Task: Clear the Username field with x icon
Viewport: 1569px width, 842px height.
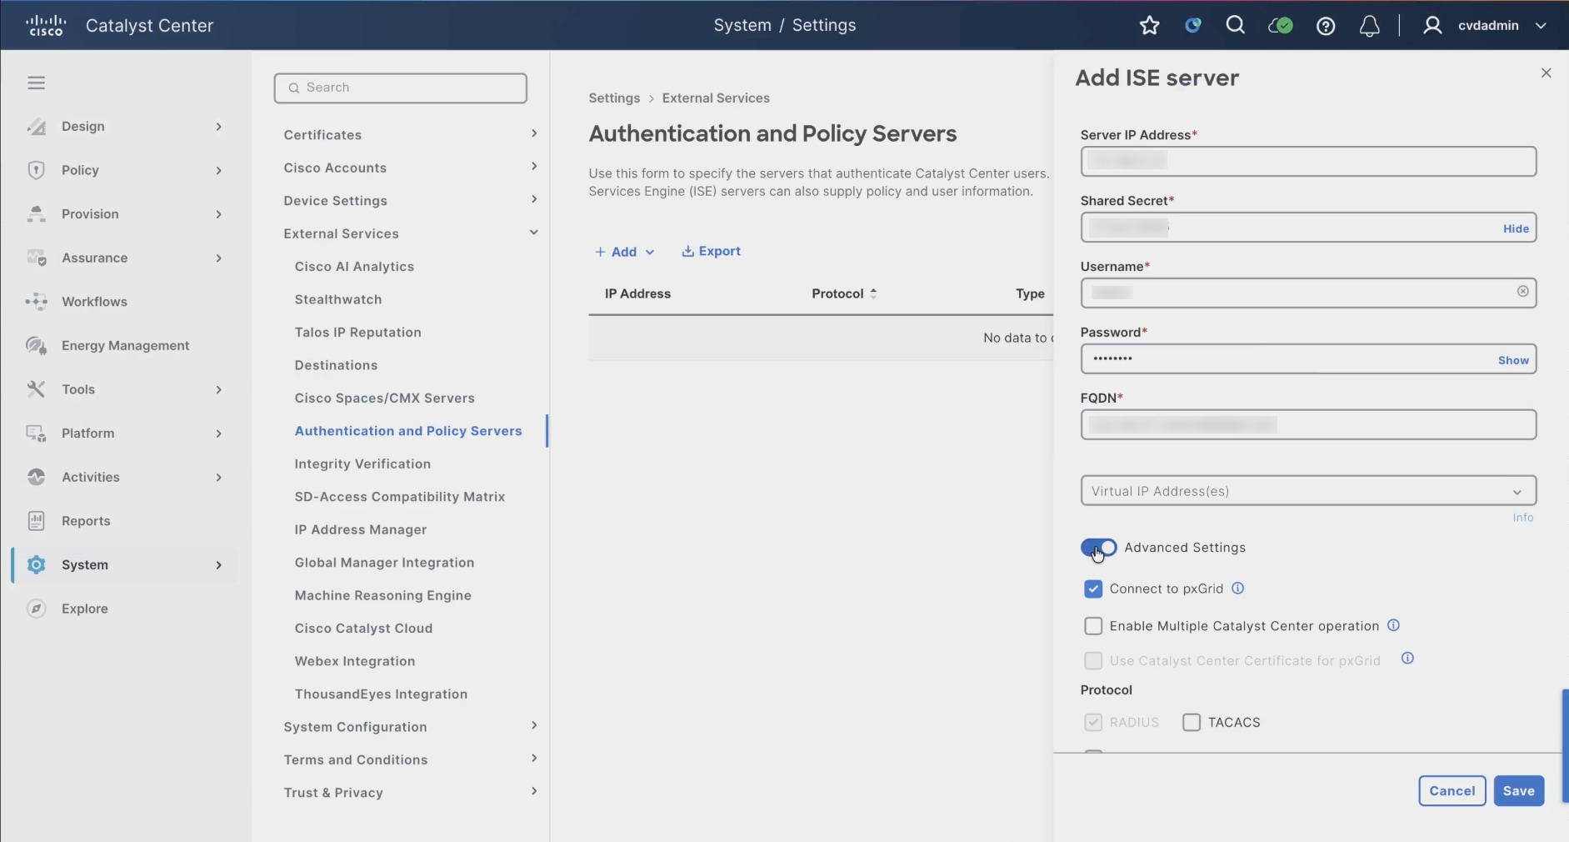Action: click(x=1522, y=292)
